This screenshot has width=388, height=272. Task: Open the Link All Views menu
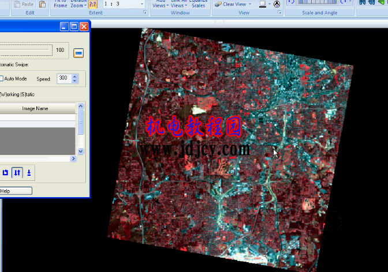point(179,3)
